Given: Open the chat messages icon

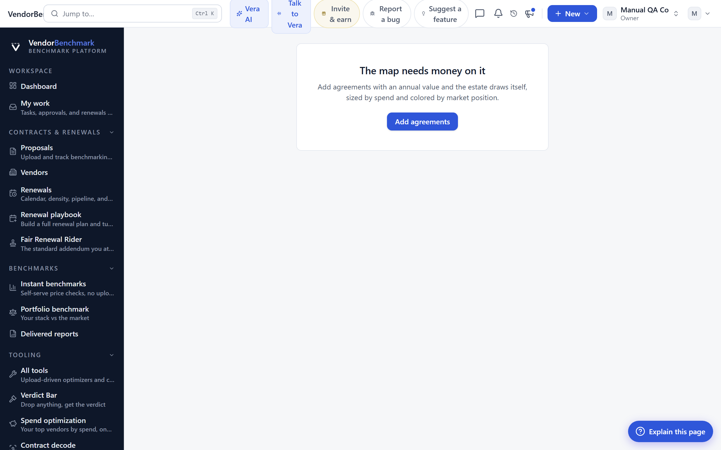Looking at the screenshot, I should click(x=480, y=14).
